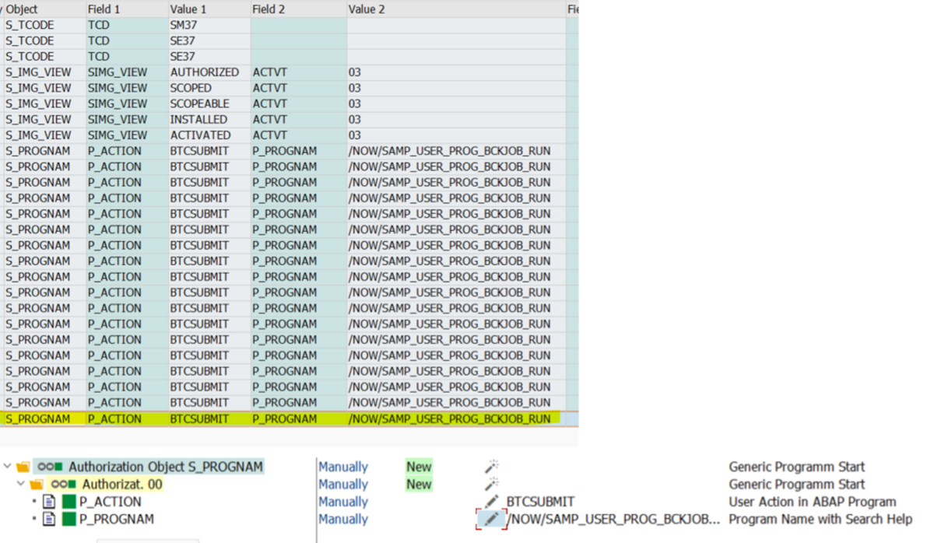Click magic wand icon in Authorization Object row

(x=491, y=467)
